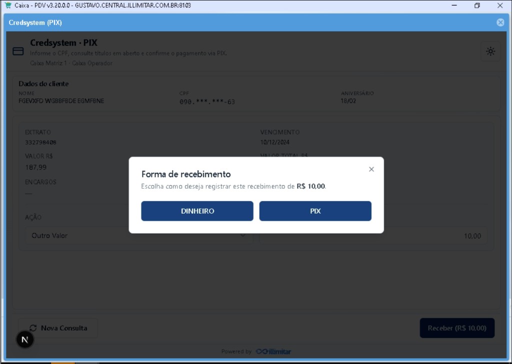The height and width of the screenshot is (364, 512).
Task: Close the Caixa PDV window
Action: pyautogui.click(x=500, y=5)
